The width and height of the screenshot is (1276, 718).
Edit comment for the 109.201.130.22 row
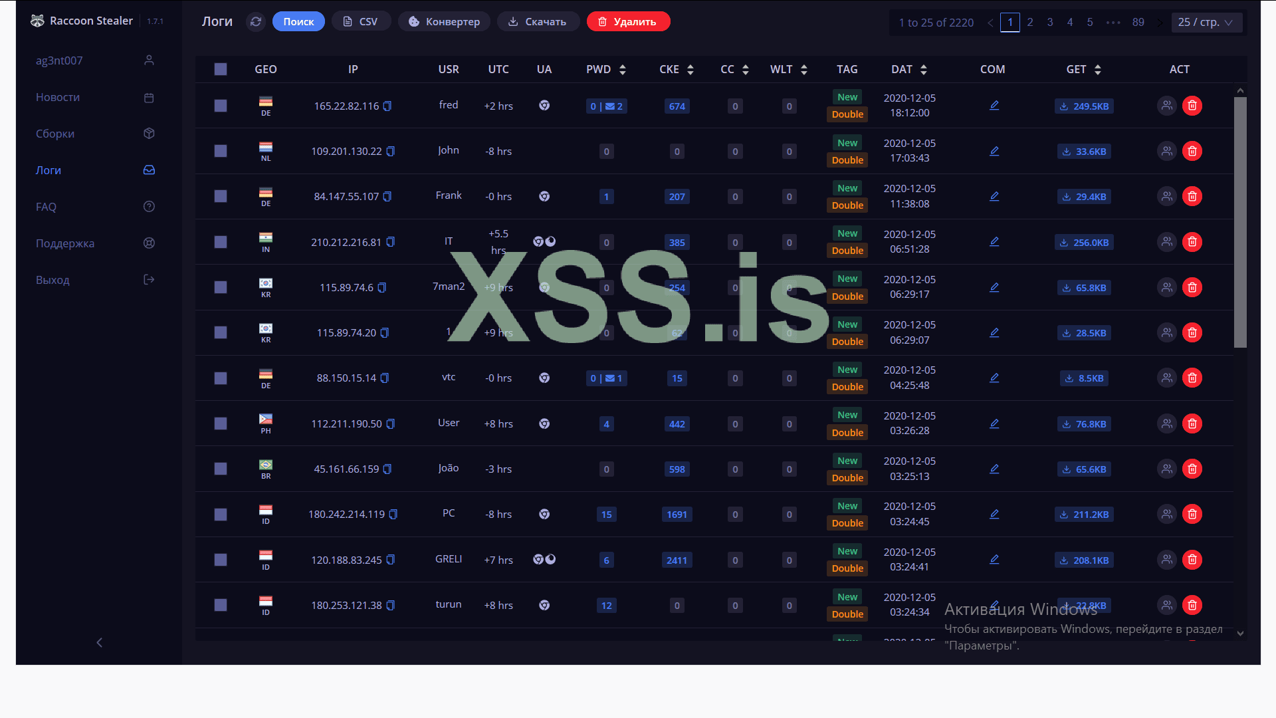pos(994,152)
